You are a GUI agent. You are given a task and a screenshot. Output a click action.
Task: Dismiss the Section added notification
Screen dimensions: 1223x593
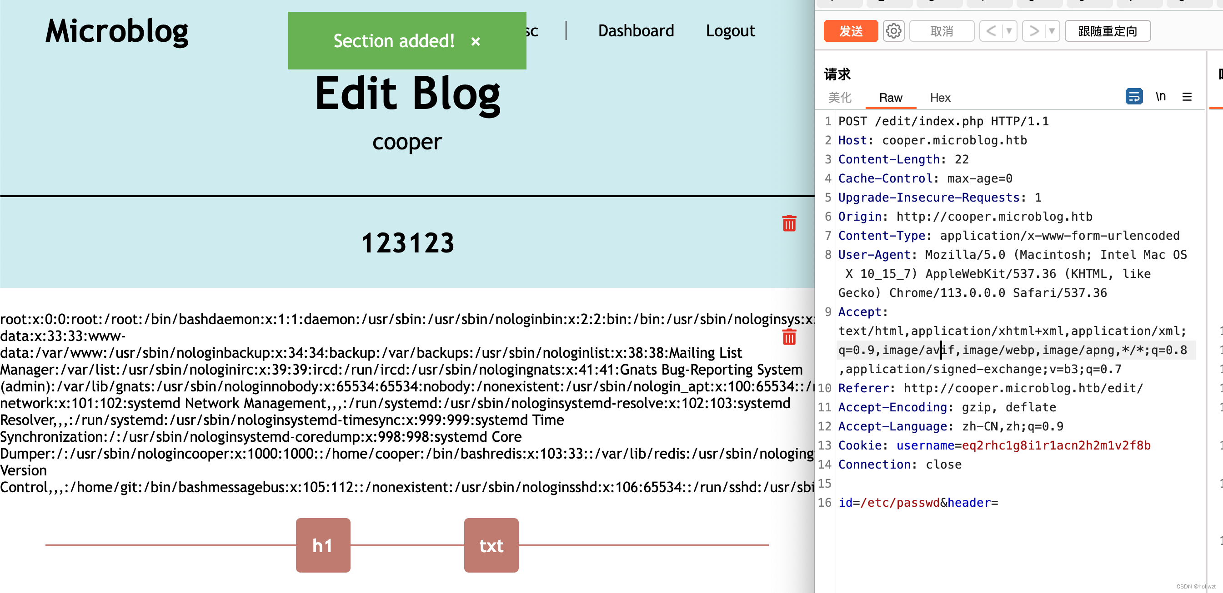(x=475, y=42)
